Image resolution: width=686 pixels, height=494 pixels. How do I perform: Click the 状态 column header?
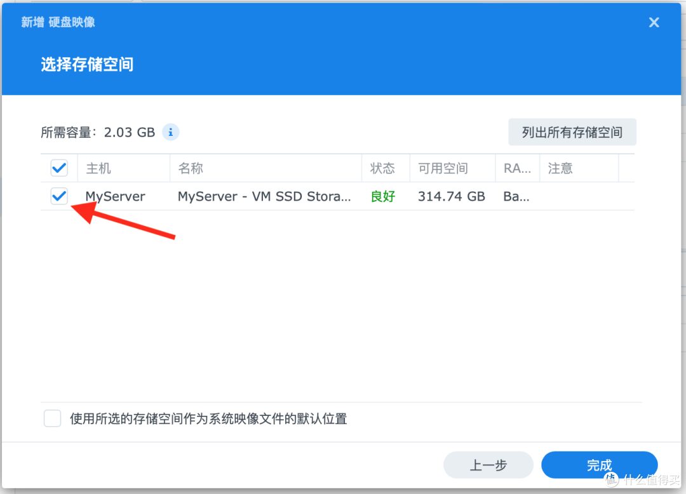click(383, 168)
